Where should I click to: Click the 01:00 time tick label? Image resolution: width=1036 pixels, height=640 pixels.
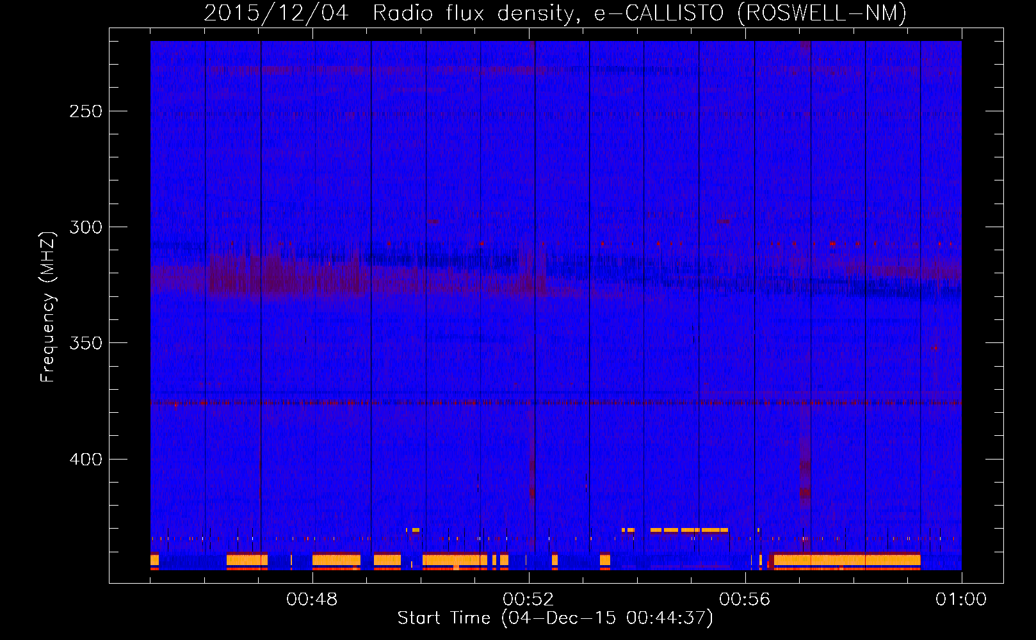961,600
